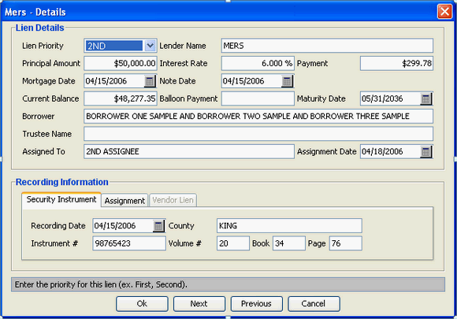The image size is (457, 319).
Task: Edit the County field
Action: 289,226
